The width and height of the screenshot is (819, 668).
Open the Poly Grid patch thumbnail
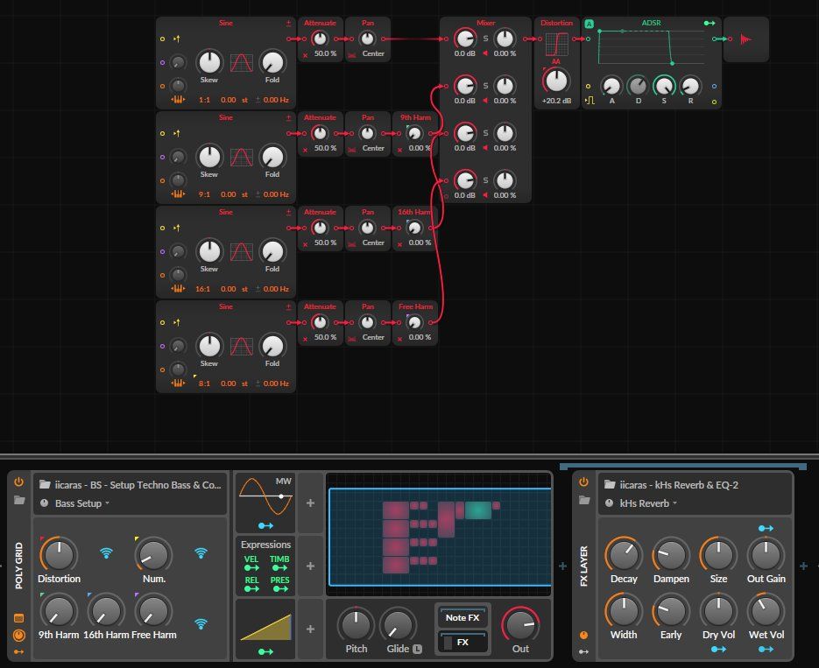point(440,537)
